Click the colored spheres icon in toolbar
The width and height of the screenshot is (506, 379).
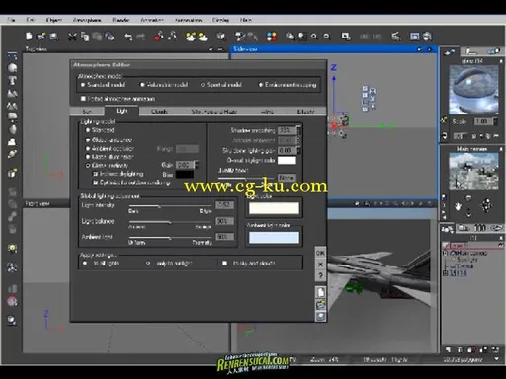pos(272,37)
